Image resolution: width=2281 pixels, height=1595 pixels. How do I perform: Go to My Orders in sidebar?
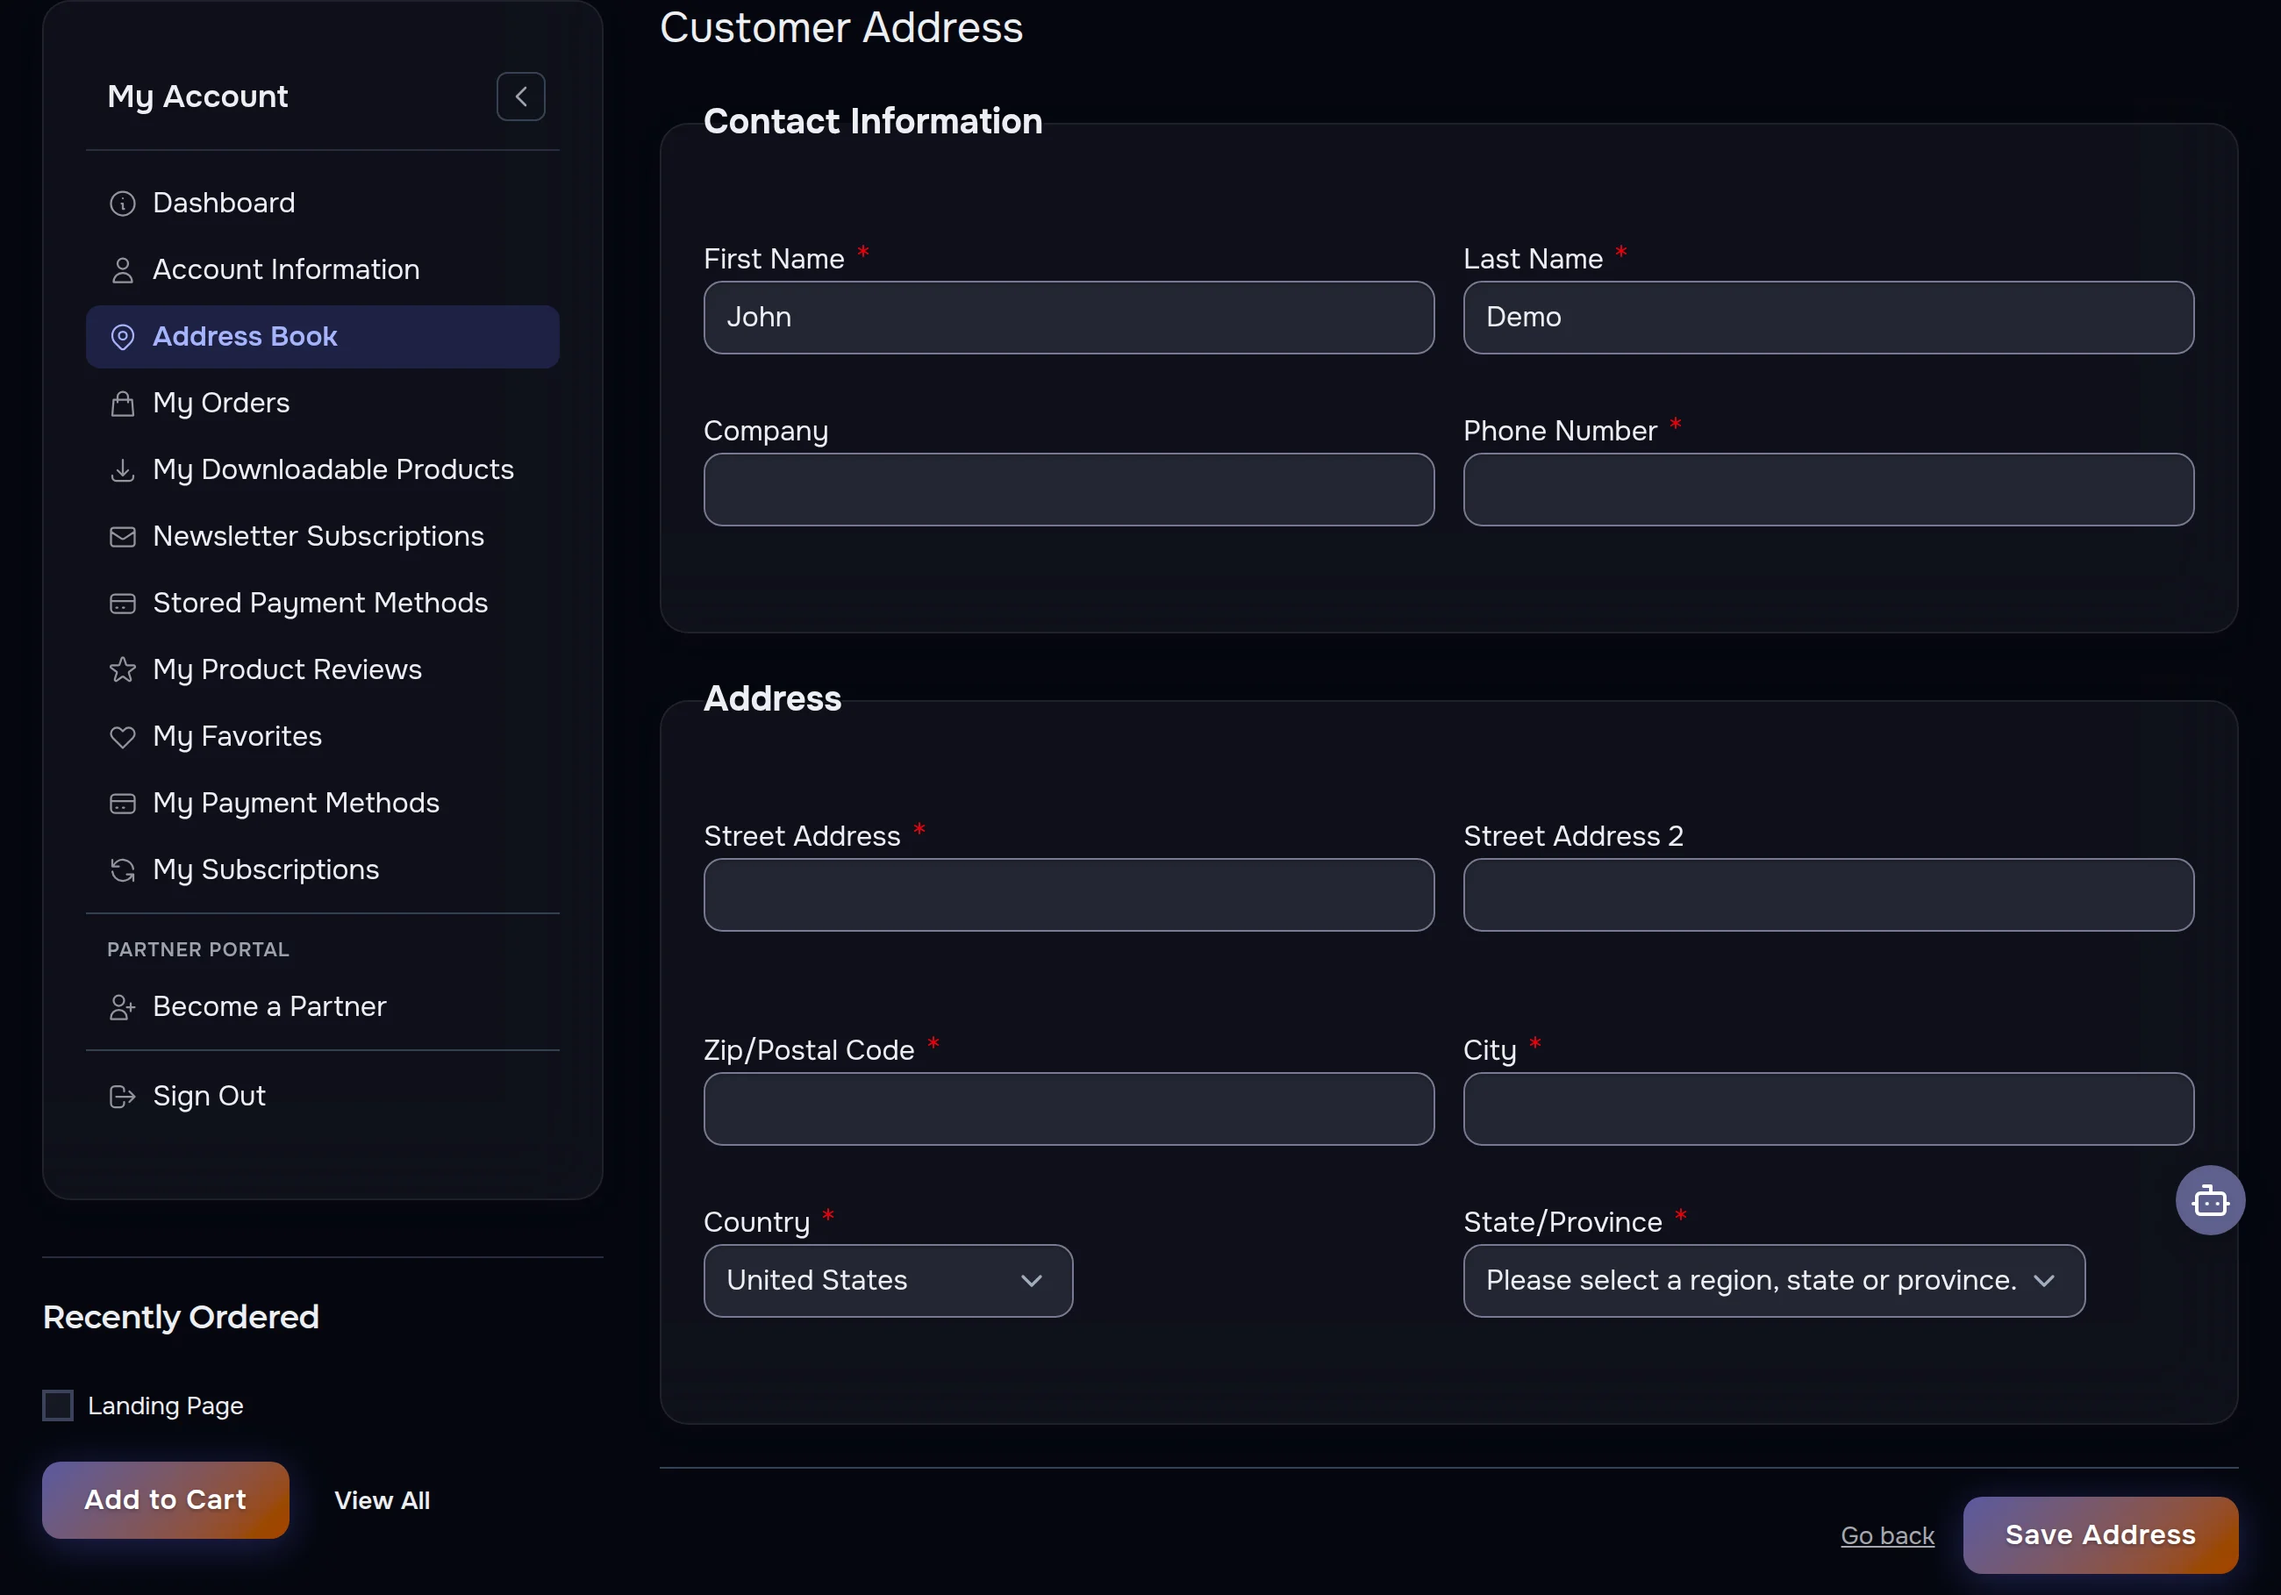(323, 403)
